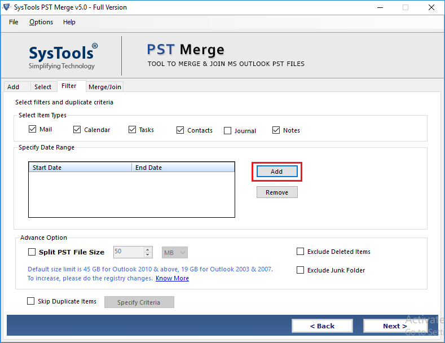445x343 pixels.
Task: Click the split size value field
Action: pos(129,252)
